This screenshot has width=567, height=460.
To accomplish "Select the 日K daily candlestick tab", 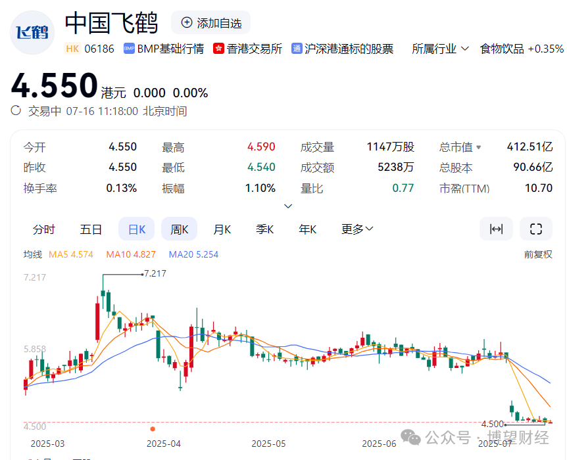I will (137, 229).
